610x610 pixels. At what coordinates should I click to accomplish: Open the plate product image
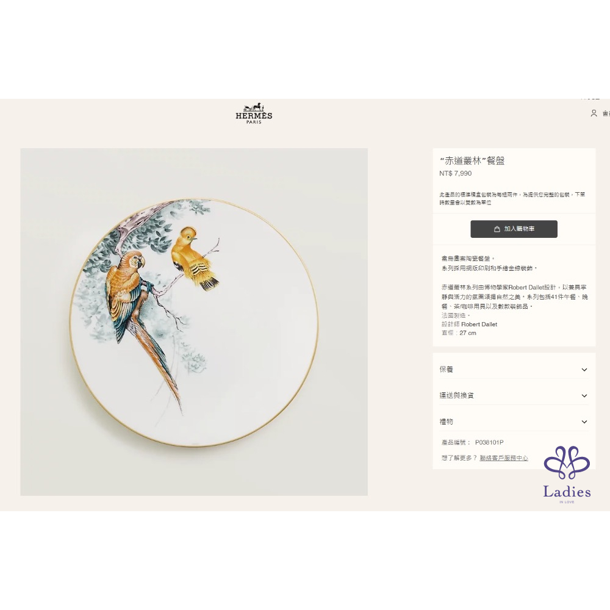tap(194, 321)
